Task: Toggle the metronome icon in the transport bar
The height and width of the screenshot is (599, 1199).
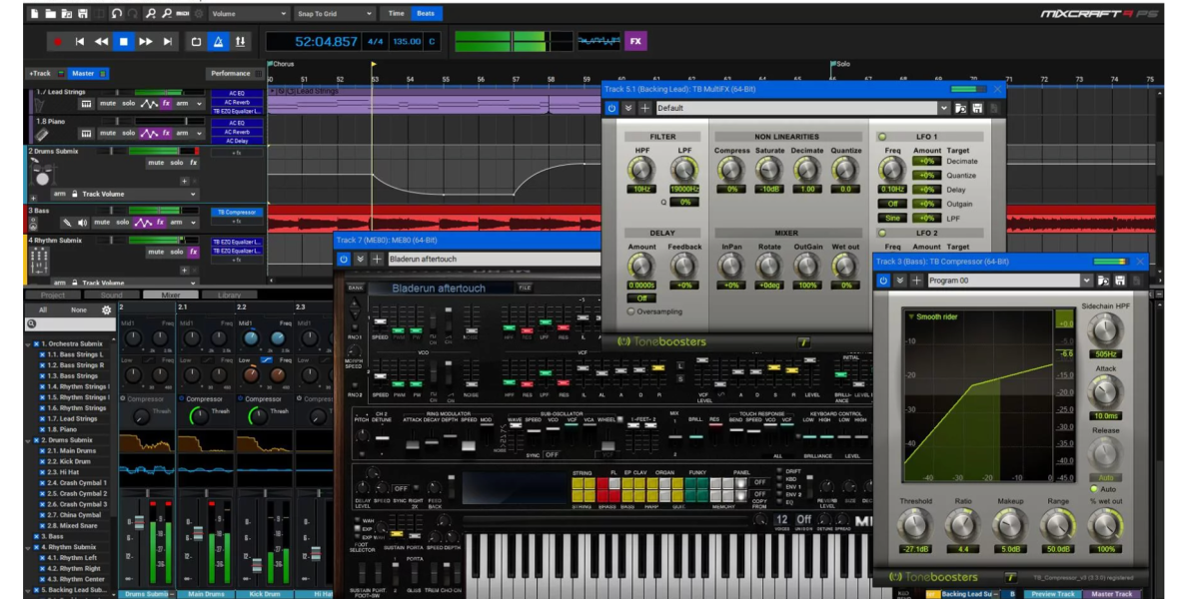Action: pyautogui.click(x=219, y=43)
